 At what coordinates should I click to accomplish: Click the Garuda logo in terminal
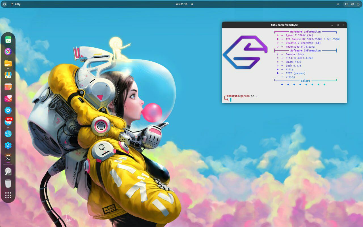(x=245, y=52)
